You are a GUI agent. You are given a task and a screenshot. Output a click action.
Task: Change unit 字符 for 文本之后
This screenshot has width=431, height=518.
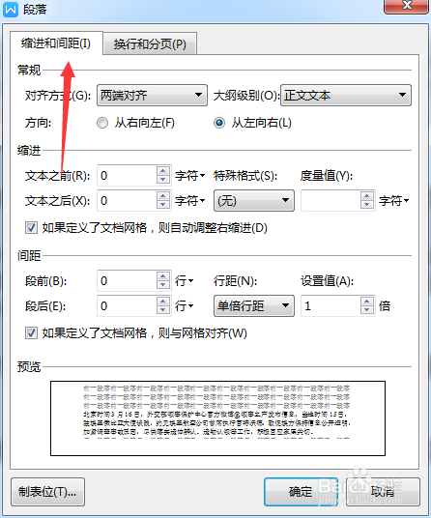(x=190, y=200)
